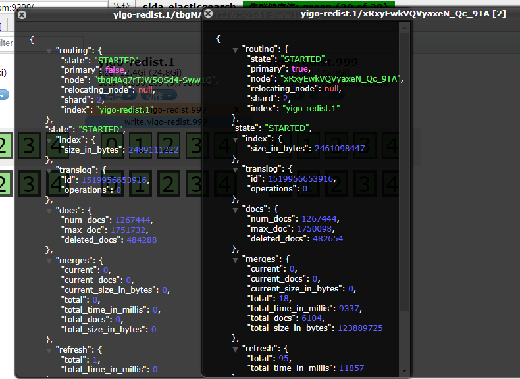Viewport: 520px width, 379px height.
Task: Click the scrollbar track in right JSON window
Action: coord(404,338)
